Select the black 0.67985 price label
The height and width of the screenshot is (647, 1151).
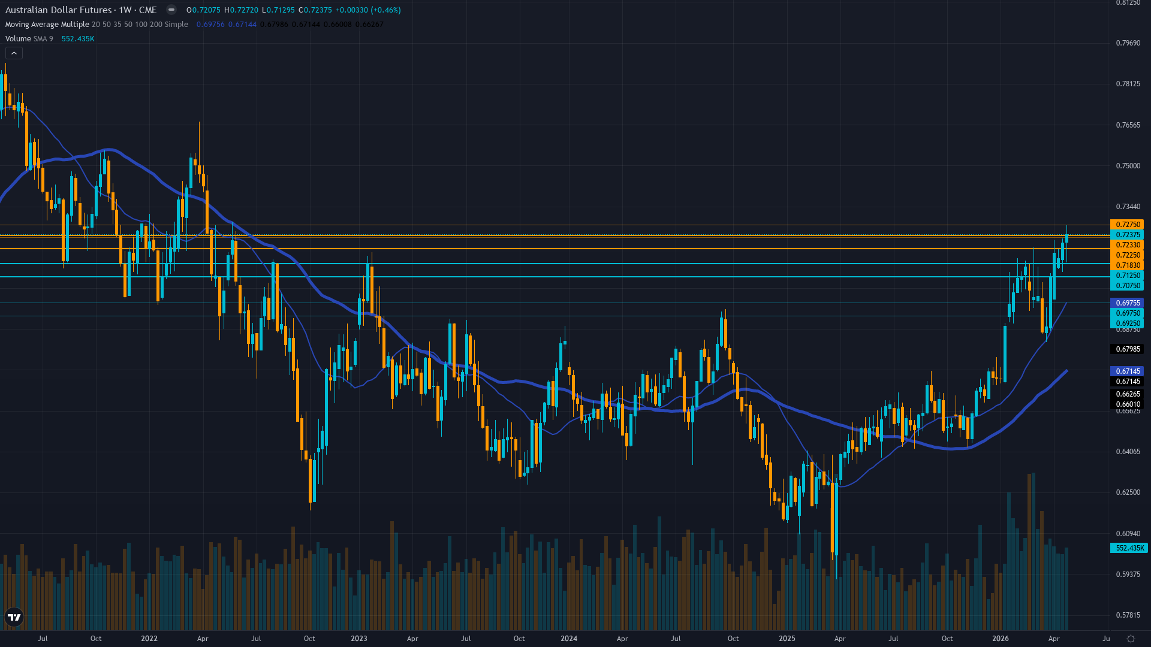1128,349
